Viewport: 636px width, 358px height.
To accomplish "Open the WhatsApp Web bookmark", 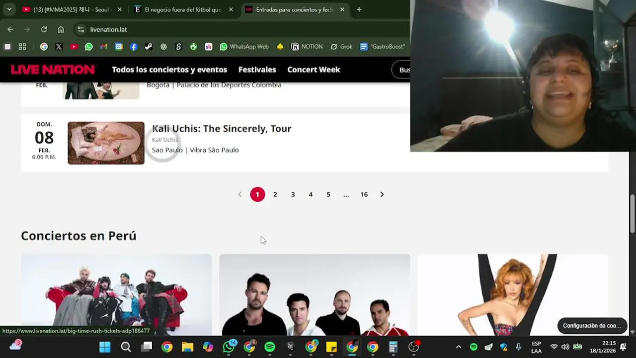I will pos(244,47).
